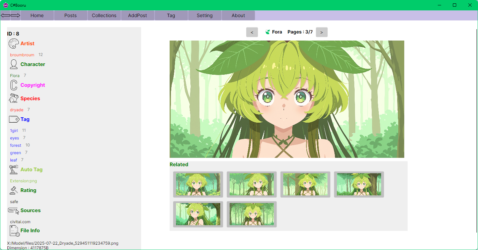The image size is (478, 250).
Task: Click the C#Booru app icon in title bar
Action: tap(6, 5)
